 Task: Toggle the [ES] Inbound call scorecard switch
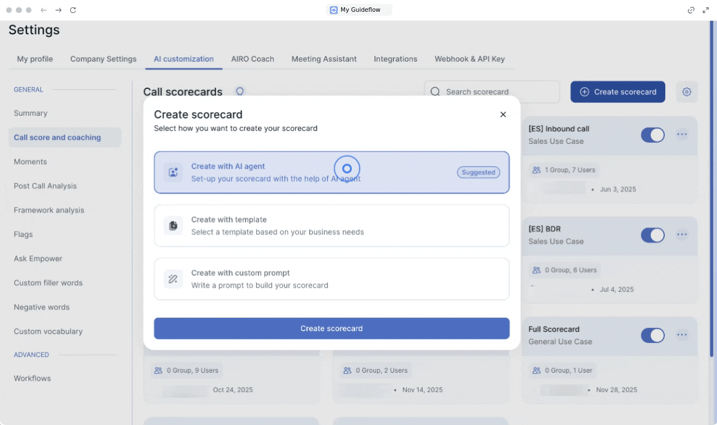pos(652,135)
